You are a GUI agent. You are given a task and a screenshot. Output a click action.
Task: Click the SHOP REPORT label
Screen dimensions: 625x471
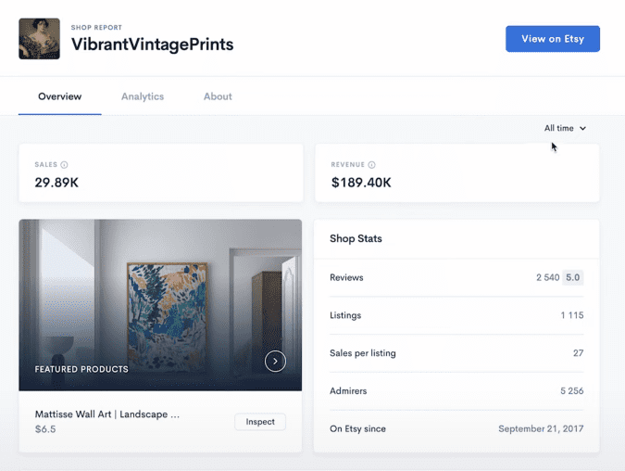click(96, 28)
